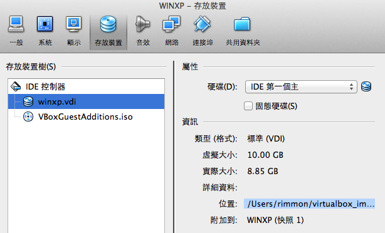Select the IDE 控制器 tree row
Viewport: 385px width, 233px height.
point(86,86)
